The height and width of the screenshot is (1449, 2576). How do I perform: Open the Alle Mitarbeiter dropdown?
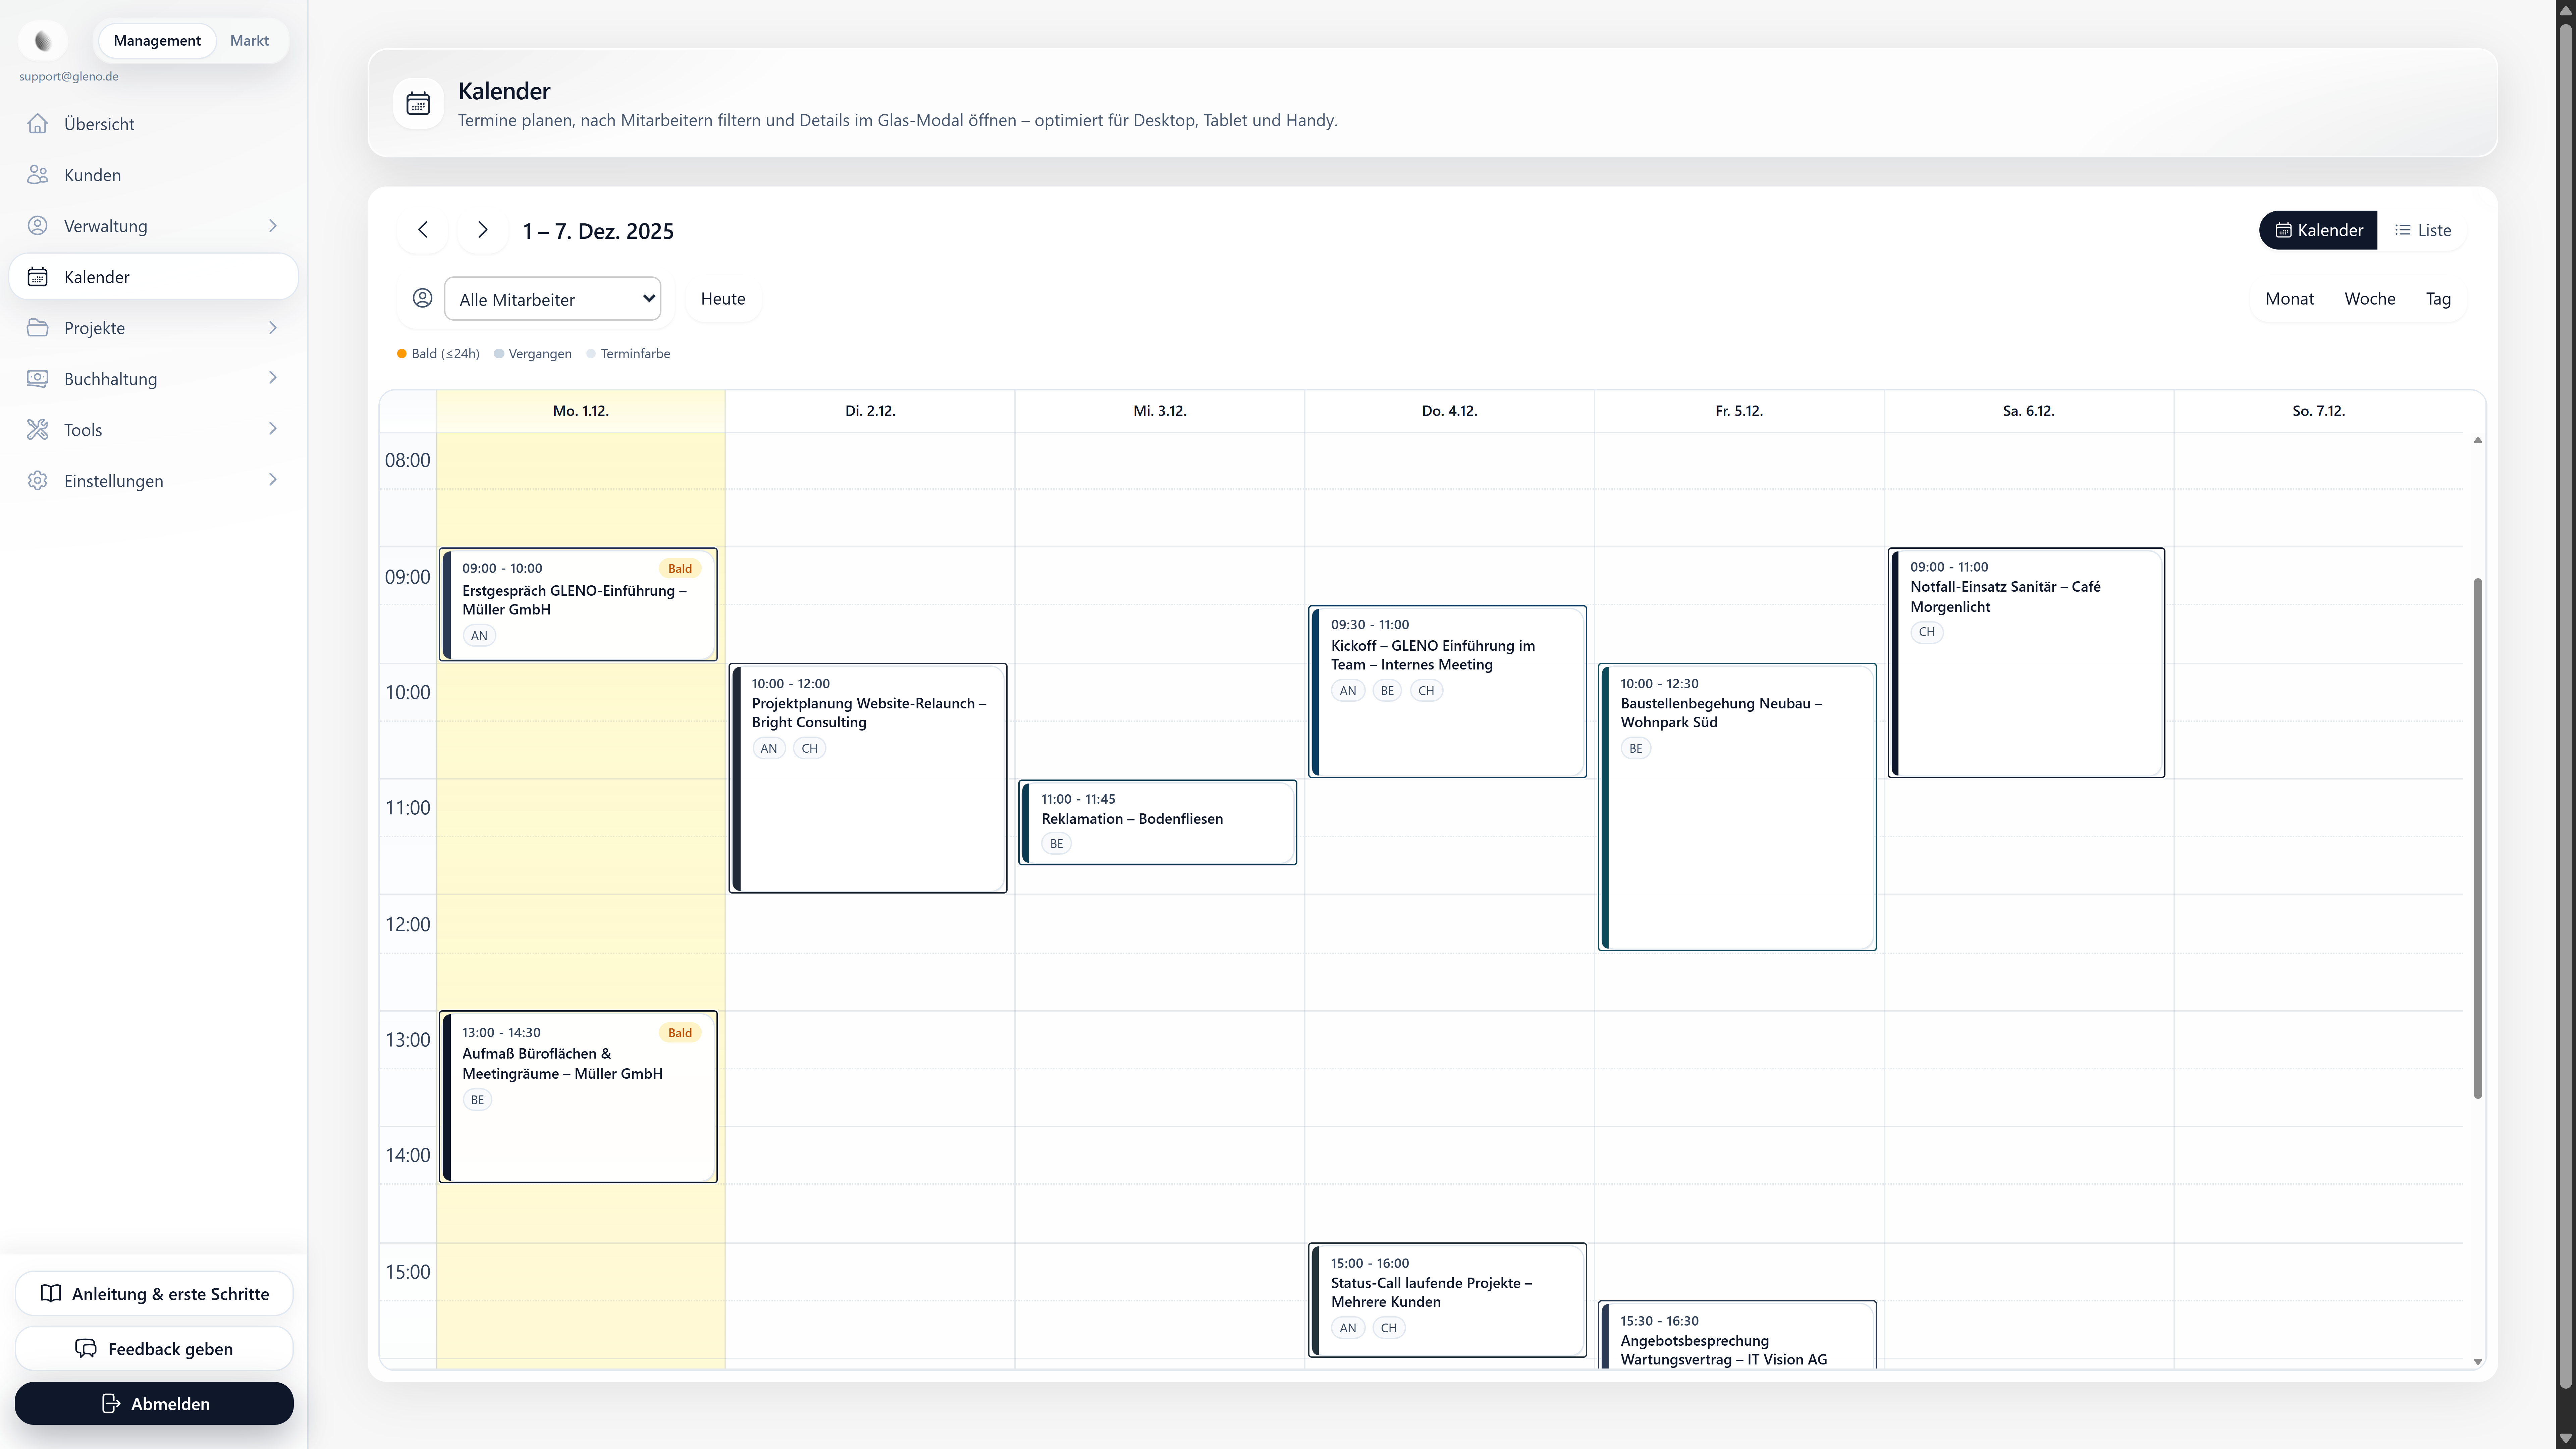(553, 298)
